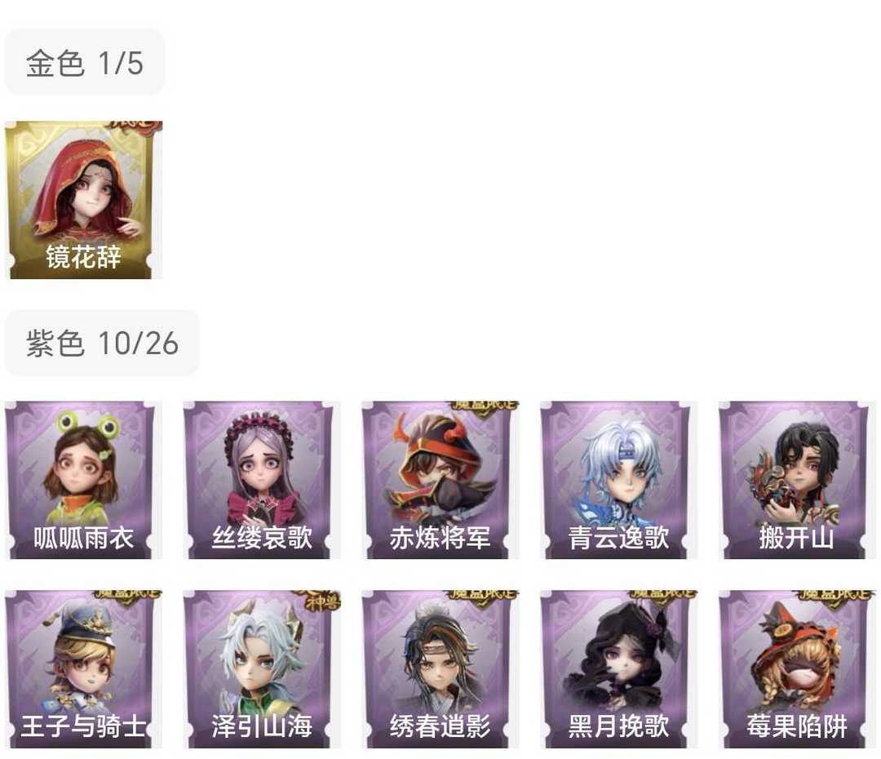Select the 赤炼将军 costume card
Screen dimensions: 881x759
click(x=440, y=480)
